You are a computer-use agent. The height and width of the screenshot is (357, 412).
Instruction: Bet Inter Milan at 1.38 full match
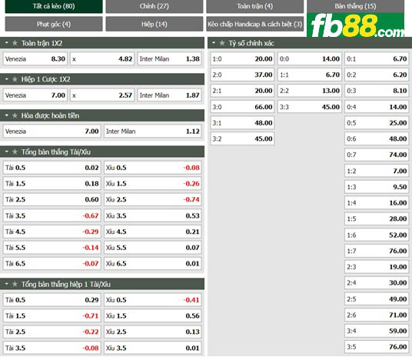[x=169, y=58]
